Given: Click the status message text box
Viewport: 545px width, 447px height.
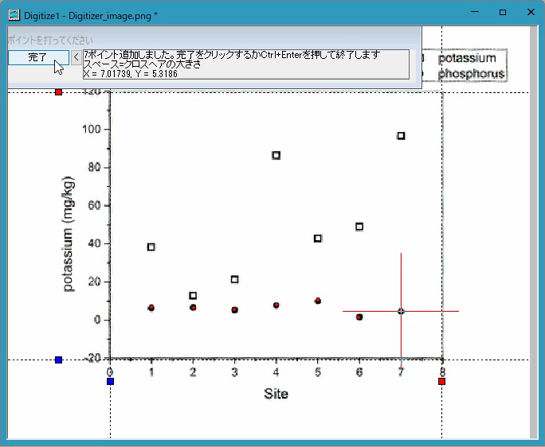Looking at the screenshot, I should coord(246,64).
